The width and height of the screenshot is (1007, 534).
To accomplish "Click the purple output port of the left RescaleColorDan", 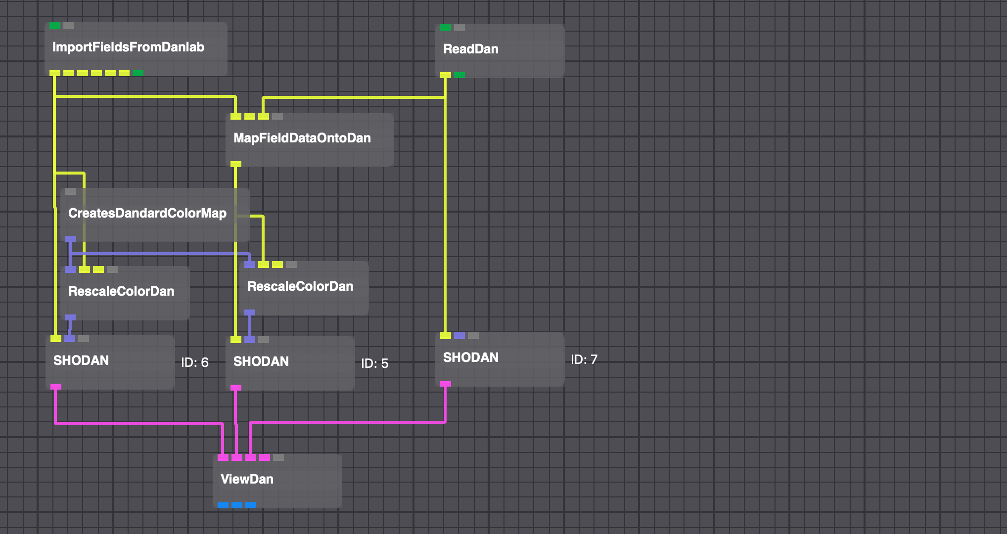I will (x=71, y=318).
